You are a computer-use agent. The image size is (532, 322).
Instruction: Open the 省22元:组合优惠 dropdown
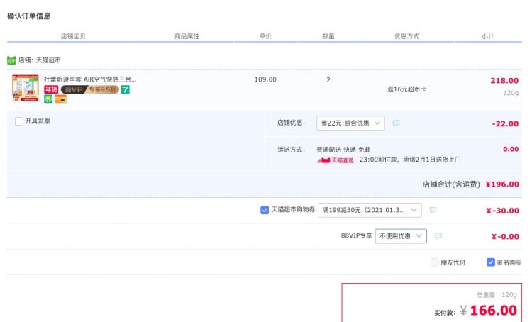pyautogui.click(x=350, y=123)
